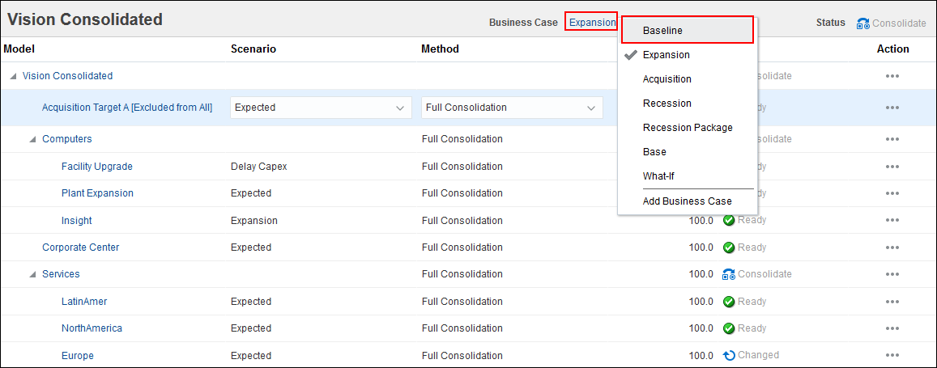Open actions menu for Vision Consolidated row
The image size is (937, 368).
tap(892, 76)
